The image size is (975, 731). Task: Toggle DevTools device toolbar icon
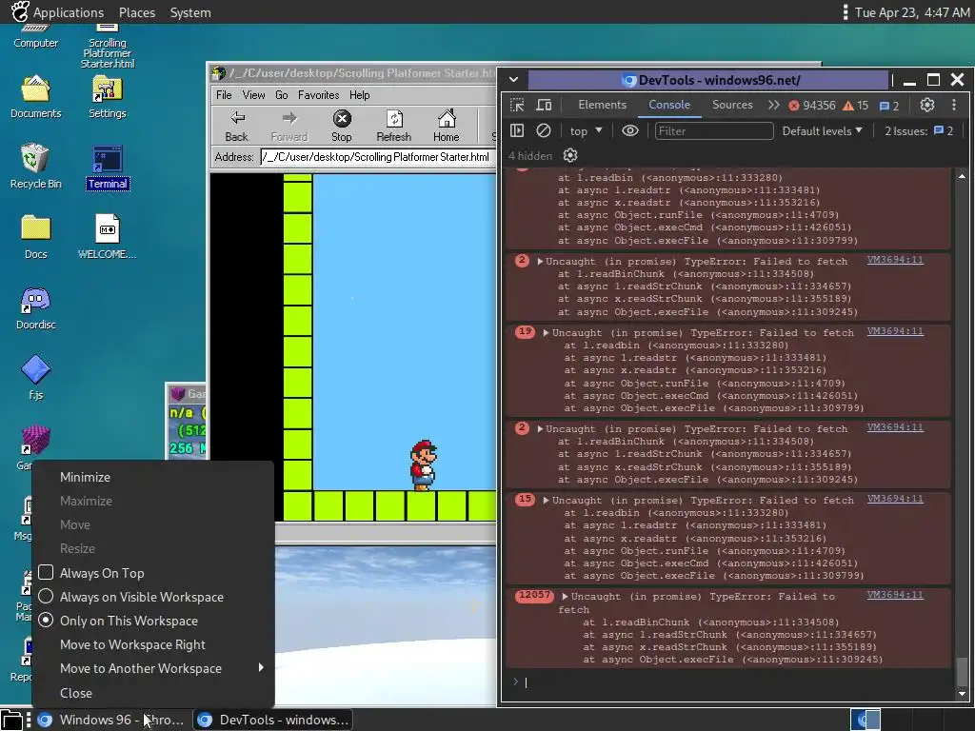pyautogui.click(x=544, y=105)
